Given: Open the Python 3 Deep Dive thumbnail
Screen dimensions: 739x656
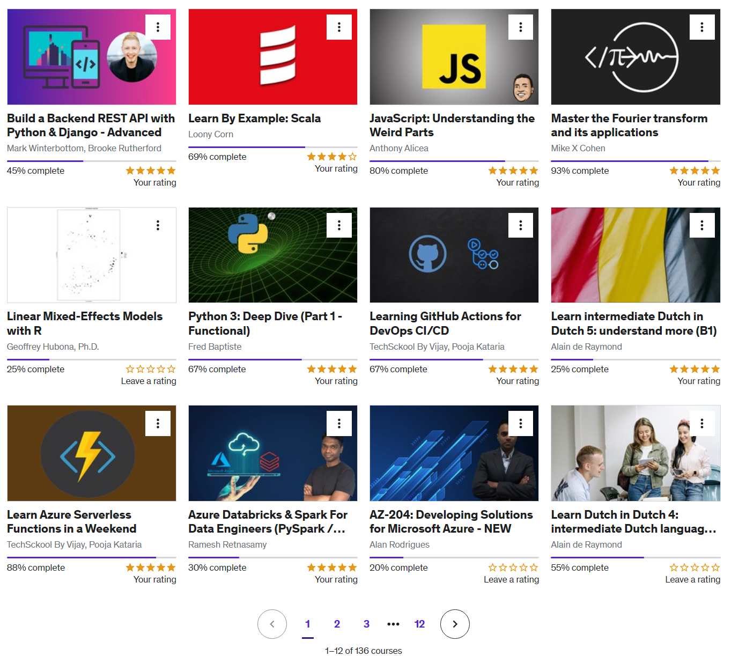Looking at the screenshot, I should pos(273,255).
